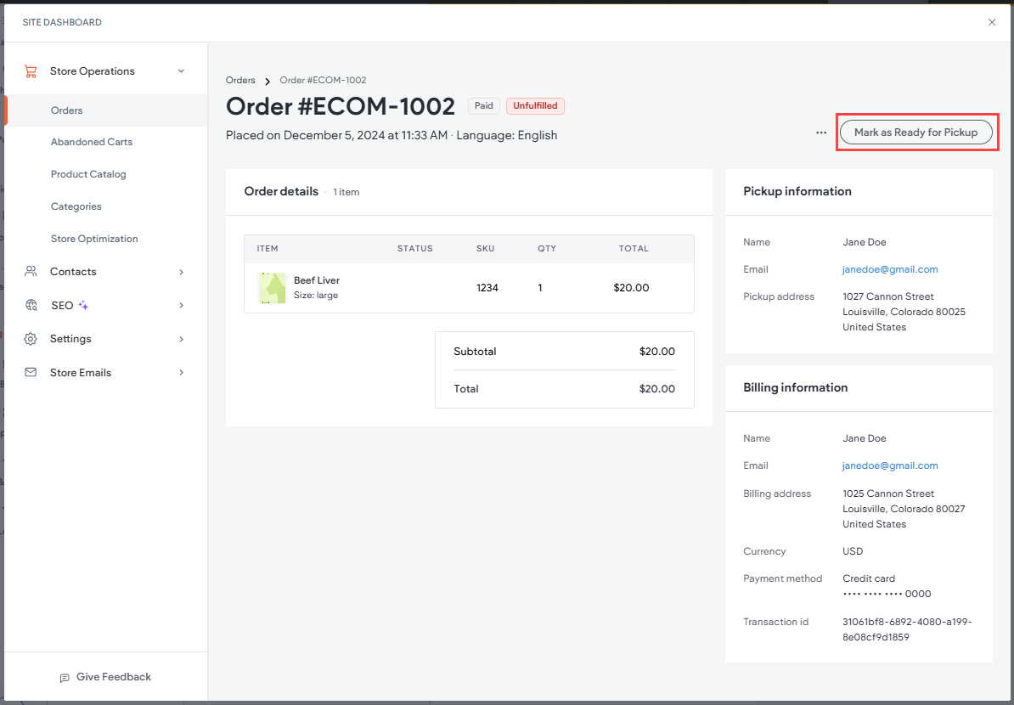The height and width of the screenshot is (705, 1014).
Task: Select the Store Operations cart icon
Action: click(31, 71)
